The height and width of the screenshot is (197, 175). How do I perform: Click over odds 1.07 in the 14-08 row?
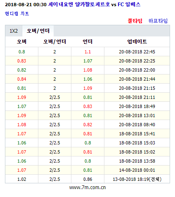(x=21, y=170)
